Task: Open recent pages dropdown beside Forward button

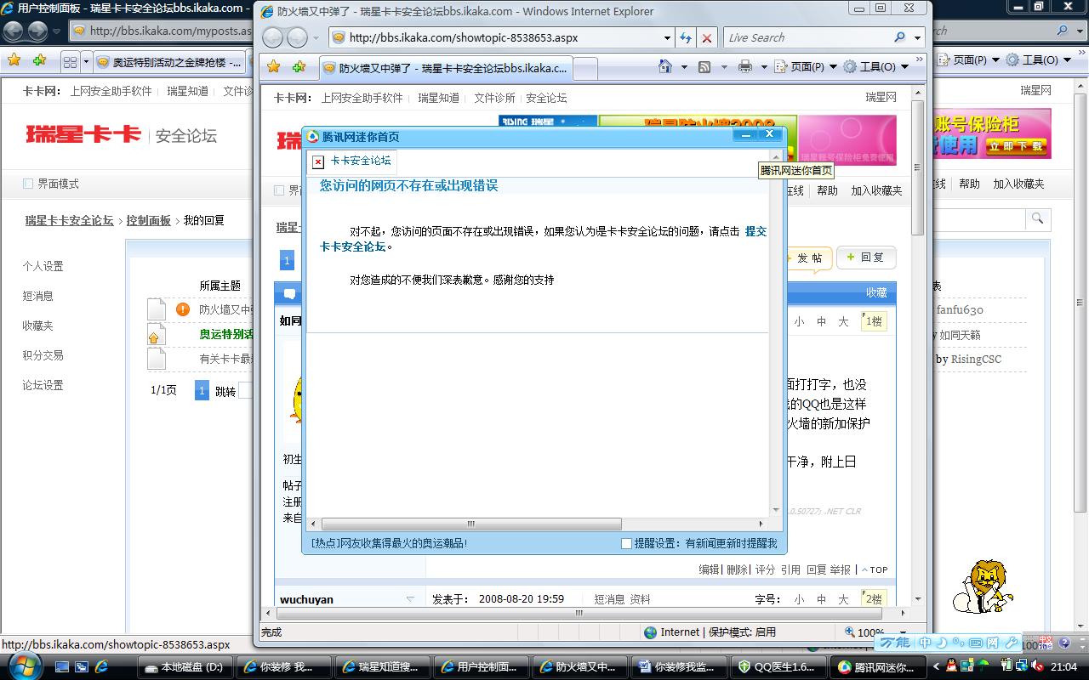Action: pos(316,37)
